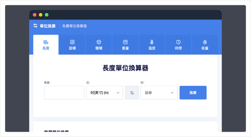Open the 從 unit dropdown showing 吋[英寸] (in)
The width and height of the screenshot is (251, 137).
(x=105, y=93)
